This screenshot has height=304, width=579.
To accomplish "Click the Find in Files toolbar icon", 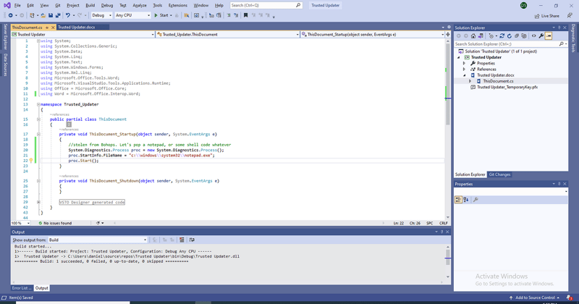I will click(x=187, y=15).
